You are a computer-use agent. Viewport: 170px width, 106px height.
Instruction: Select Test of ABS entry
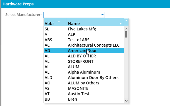pyautogui.click(x=84, y=40)
